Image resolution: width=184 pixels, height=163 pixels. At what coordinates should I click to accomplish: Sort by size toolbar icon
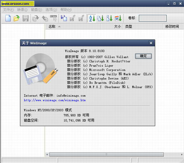(109, 18)
